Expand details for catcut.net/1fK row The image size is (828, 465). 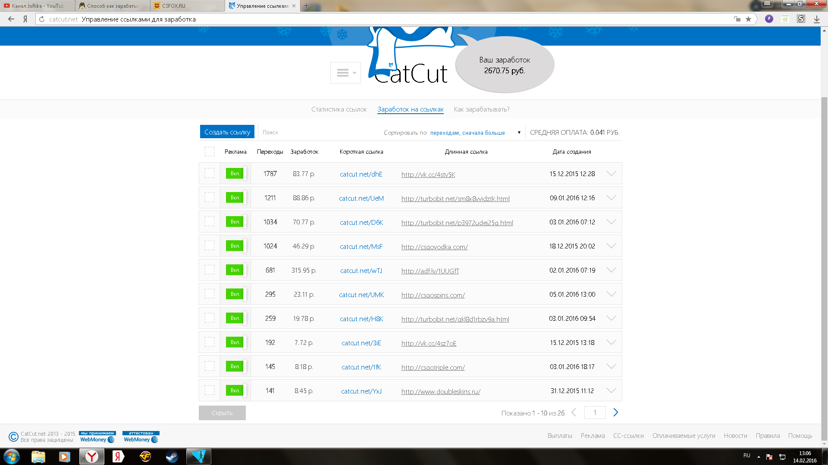(612, 366)
